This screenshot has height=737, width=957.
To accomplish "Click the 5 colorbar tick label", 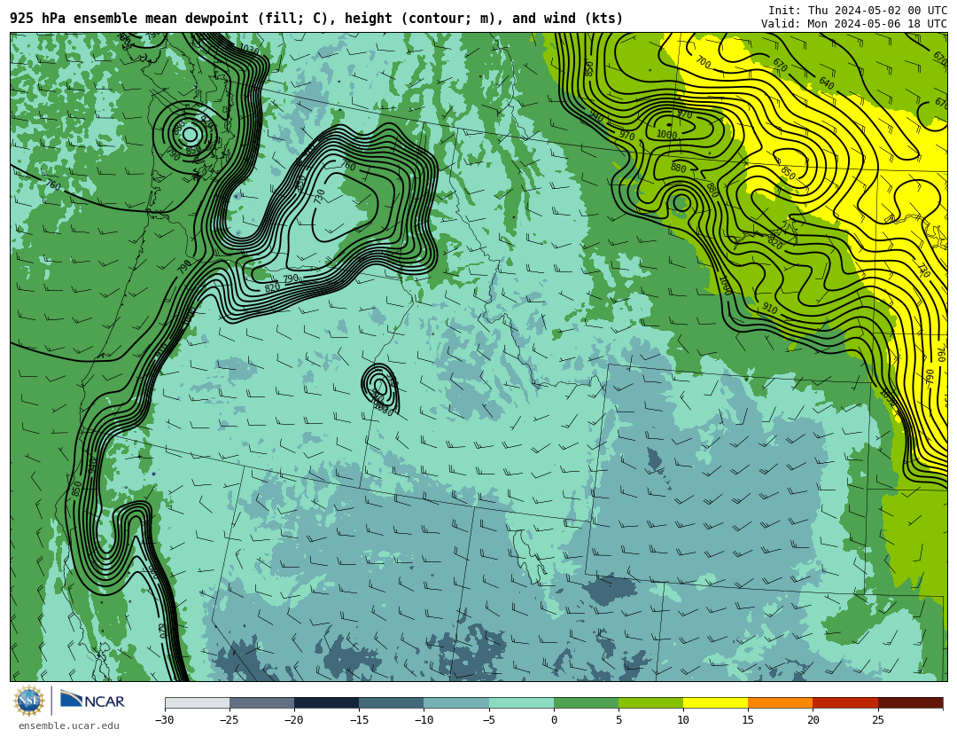I will 619,720.
